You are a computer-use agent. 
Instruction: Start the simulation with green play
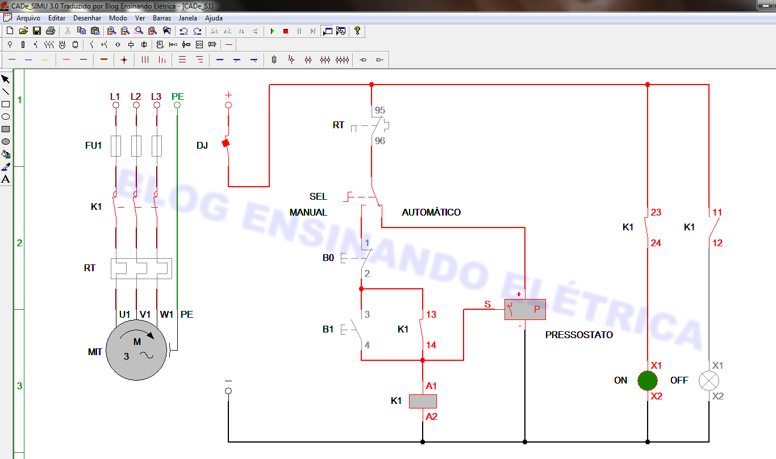coord(272,31)
